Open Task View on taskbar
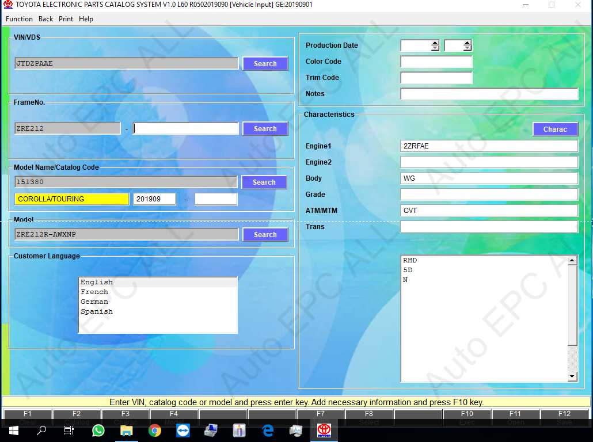This screenshot has width=593, height=442. pos(69,430)
